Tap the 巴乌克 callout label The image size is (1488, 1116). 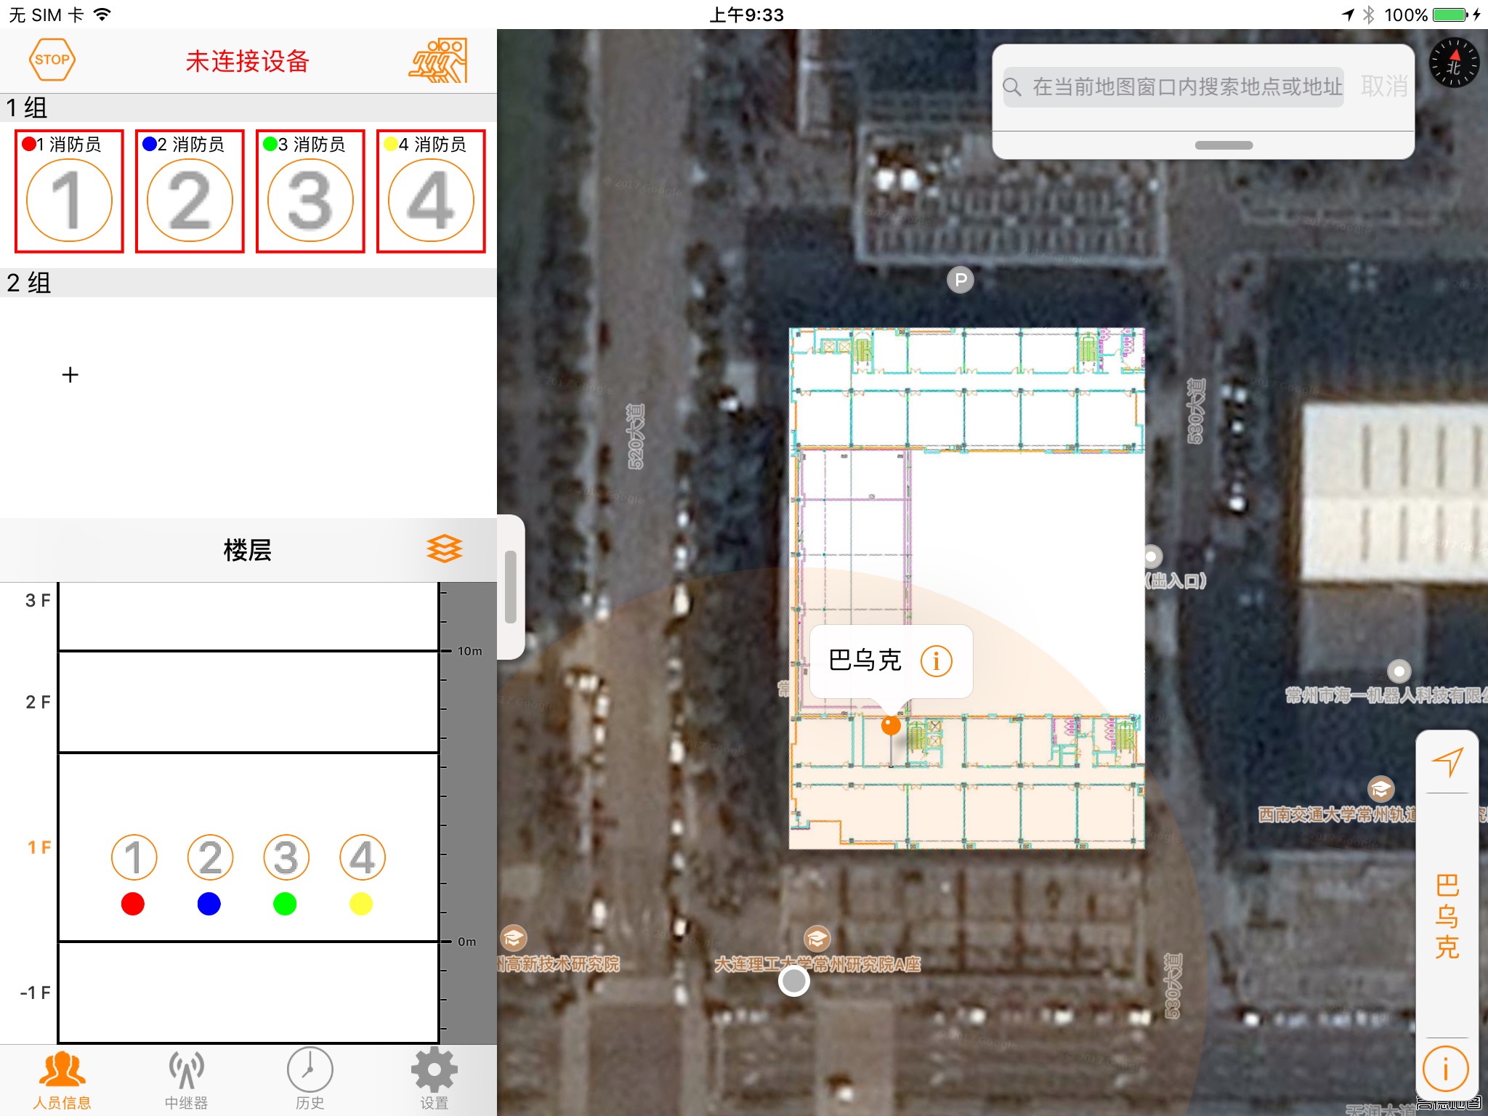[x=865, y=660]
